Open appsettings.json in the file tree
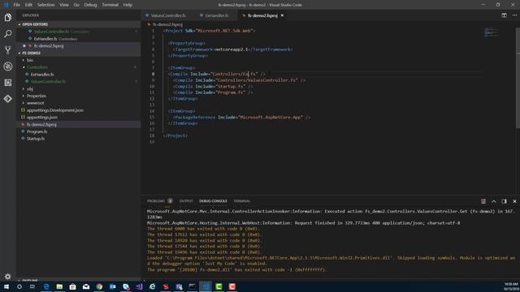This screenshot has height=292, width=520. click(42, 117)
